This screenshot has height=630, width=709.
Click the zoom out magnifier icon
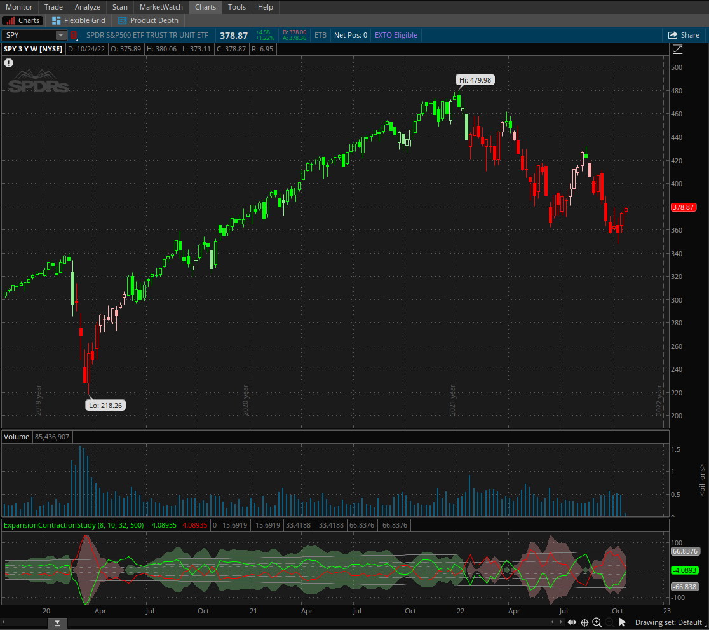[609, 622]
